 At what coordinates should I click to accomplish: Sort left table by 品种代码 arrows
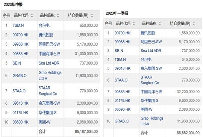[32, 15]
